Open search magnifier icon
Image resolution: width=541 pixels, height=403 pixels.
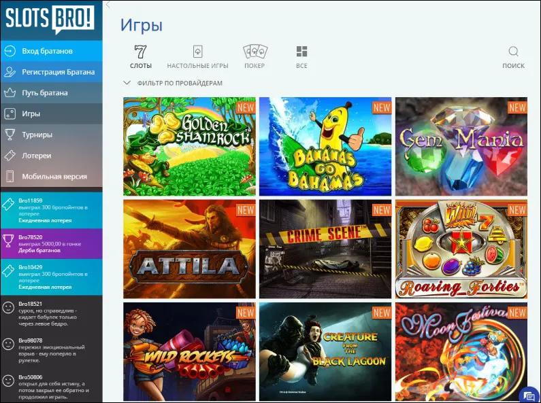513,52
